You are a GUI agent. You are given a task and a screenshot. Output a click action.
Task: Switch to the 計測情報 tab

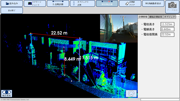pyautogui.click(x=143, y=17)
